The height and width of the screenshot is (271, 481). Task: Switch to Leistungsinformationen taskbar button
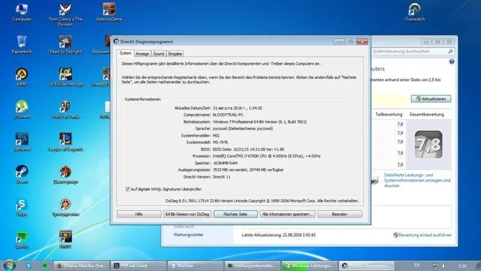(252, 266)
